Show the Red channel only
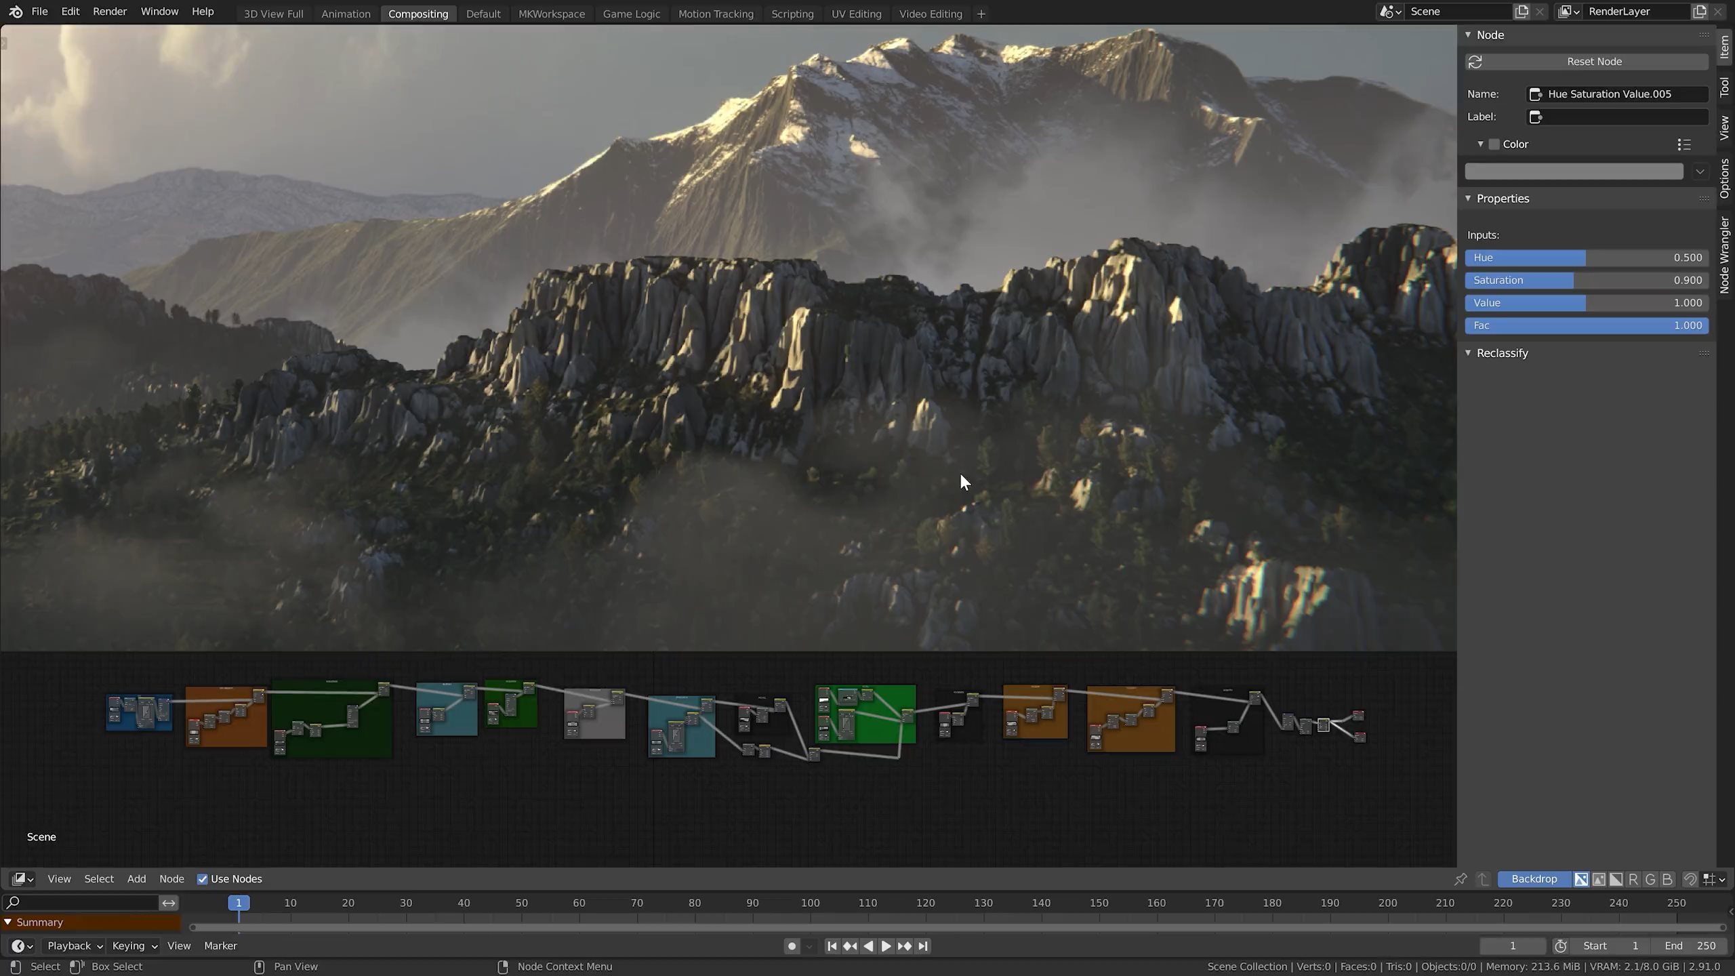 (1633, 879)
